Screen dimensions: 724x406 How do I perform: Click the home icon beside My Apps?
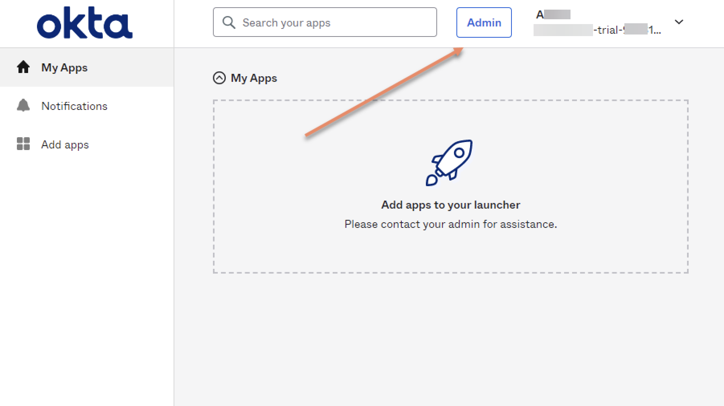coord(23,67)
